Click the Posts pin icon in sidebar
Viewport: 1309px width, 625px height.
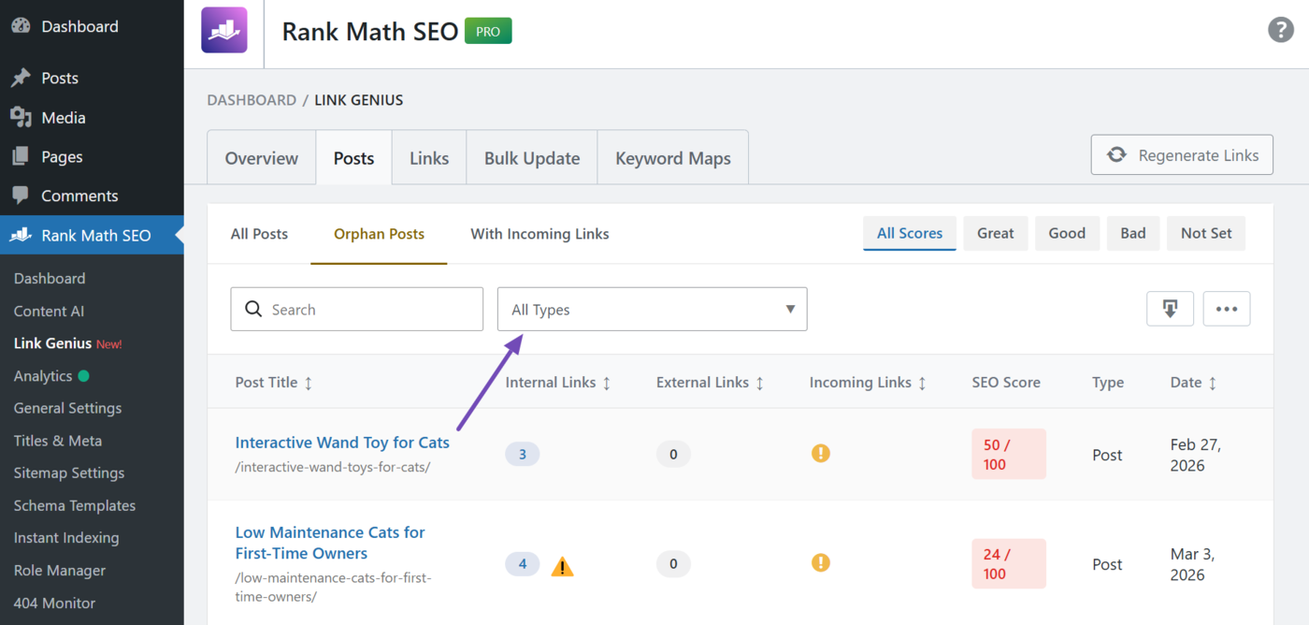point(21,78)
